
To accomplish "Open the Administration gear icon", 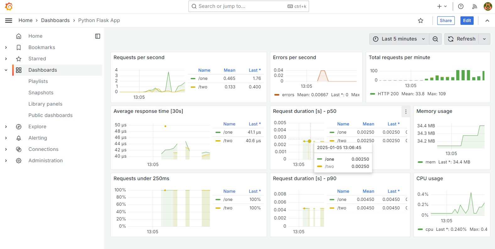I will [x=19, y=161].
